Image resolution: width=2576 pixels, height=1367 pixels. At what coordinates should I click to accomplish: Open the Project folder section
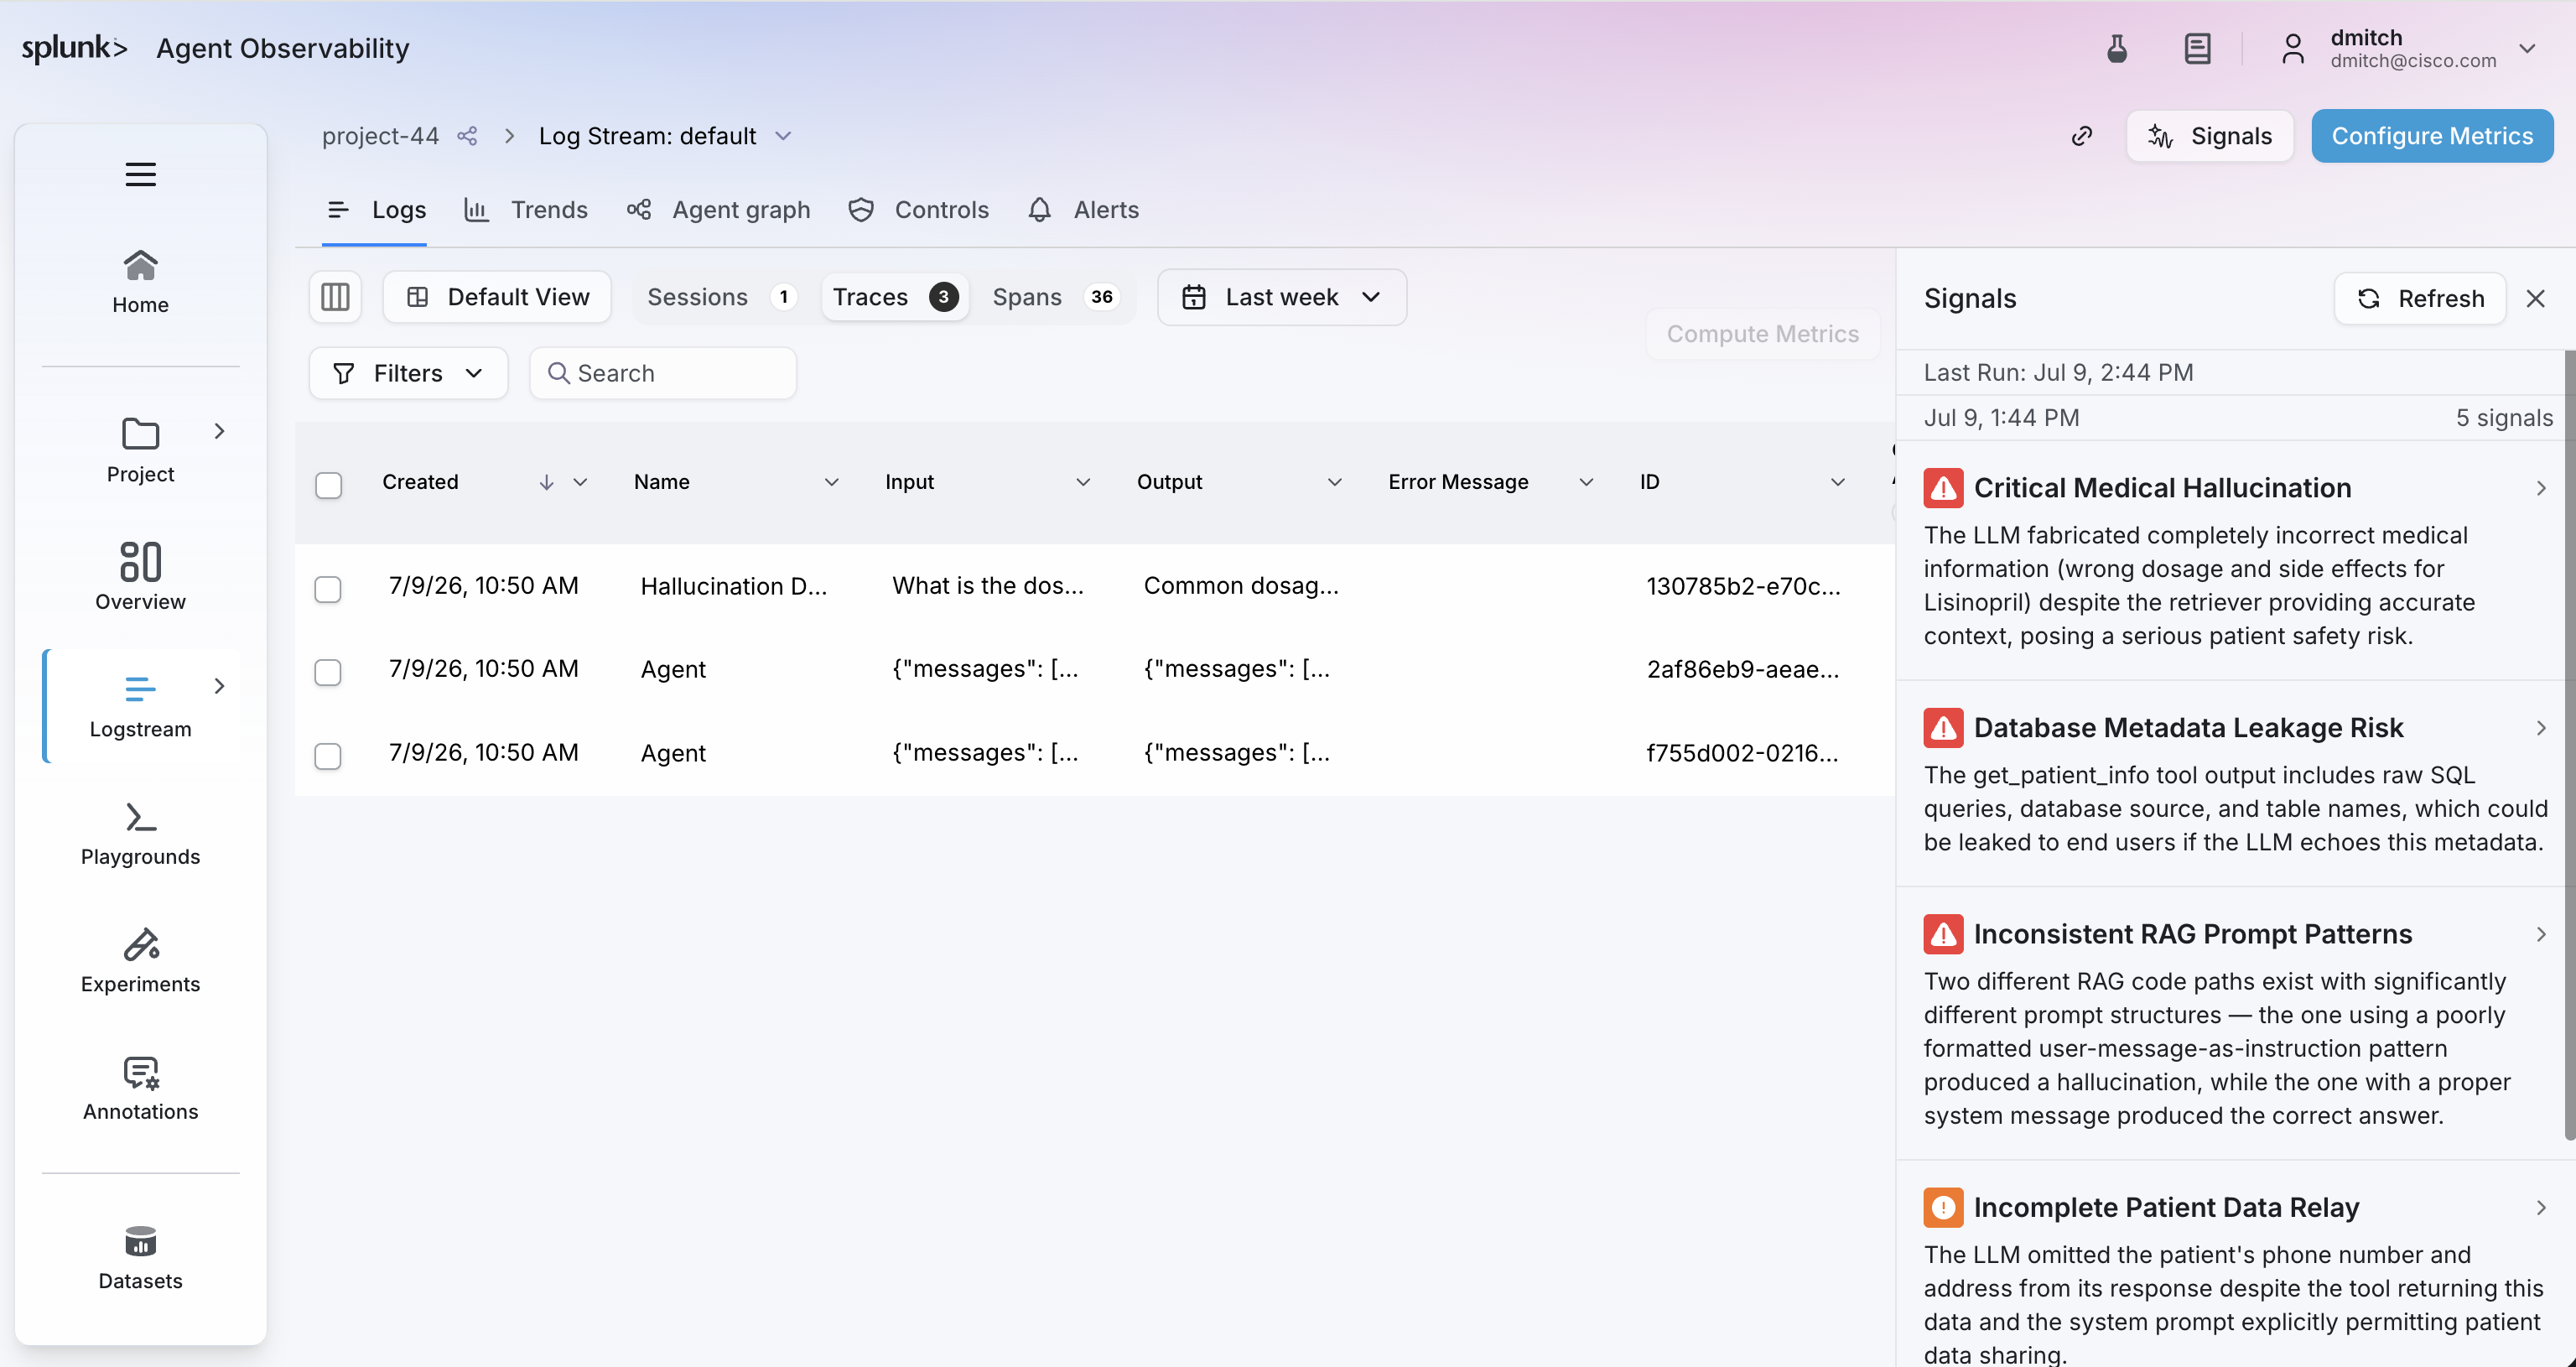point(140,451)
